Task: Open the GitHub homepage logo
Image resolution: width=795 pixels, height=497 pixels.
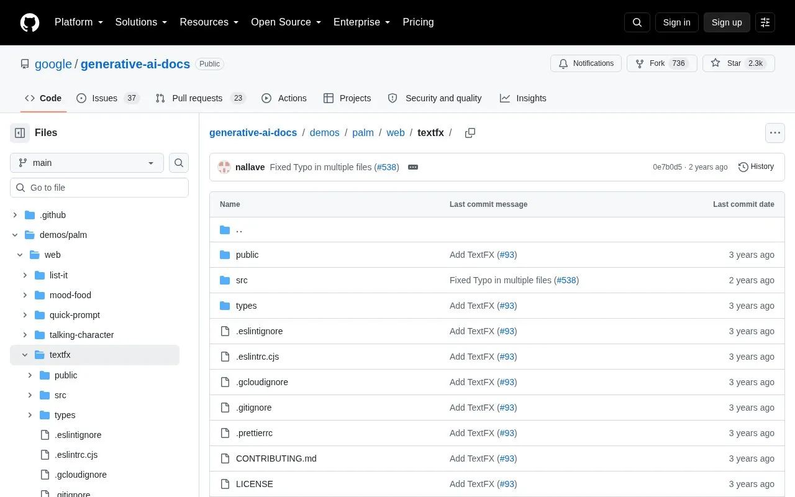Action: (x=30, y=22)
